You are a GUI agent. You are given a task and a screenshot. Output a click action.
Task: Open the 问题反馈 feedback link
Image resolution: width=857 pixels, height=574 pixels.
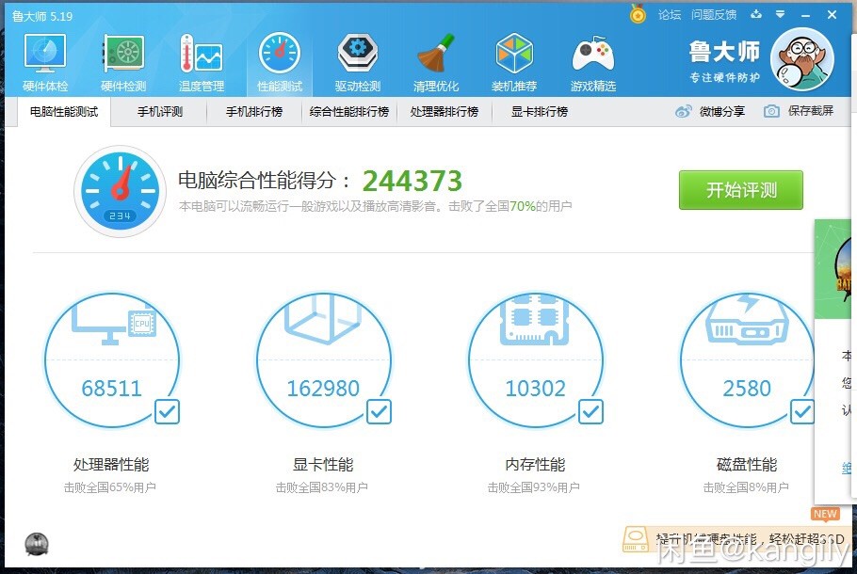click(x=714, y=15)
